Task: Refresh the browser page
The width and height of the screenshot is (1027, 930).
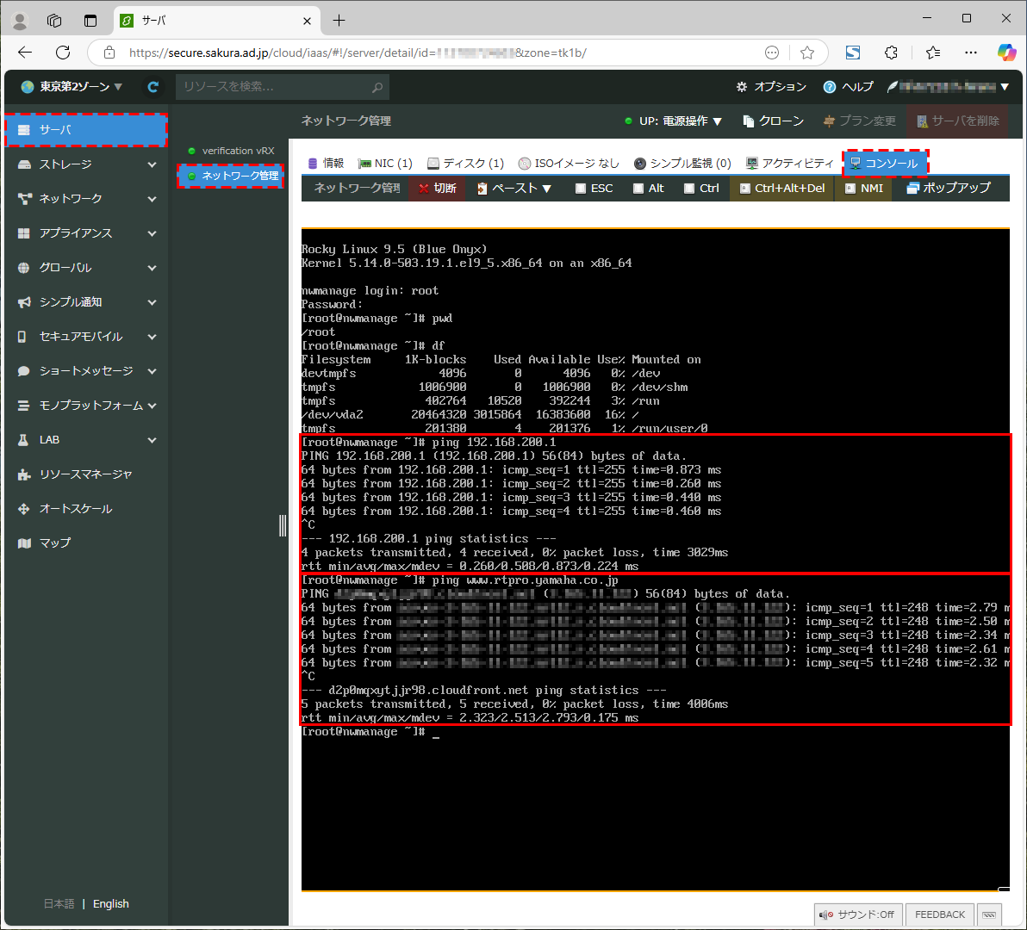Action: (63, 53)
